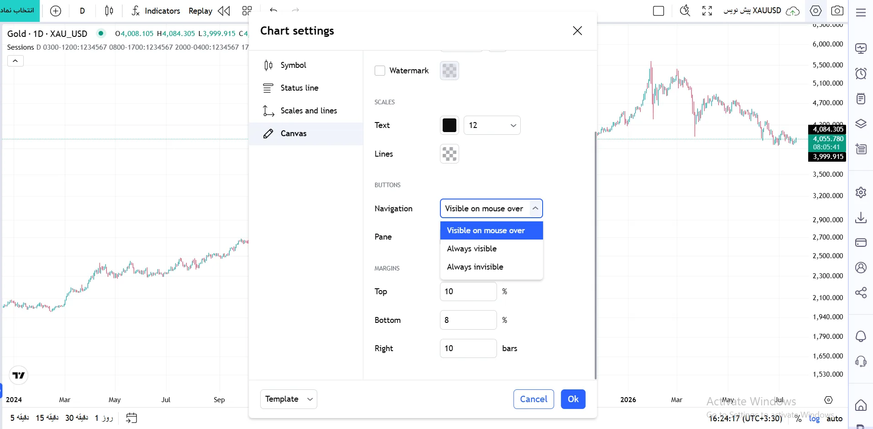Open the scale Lines color swatch

click(x=449, y=154)
